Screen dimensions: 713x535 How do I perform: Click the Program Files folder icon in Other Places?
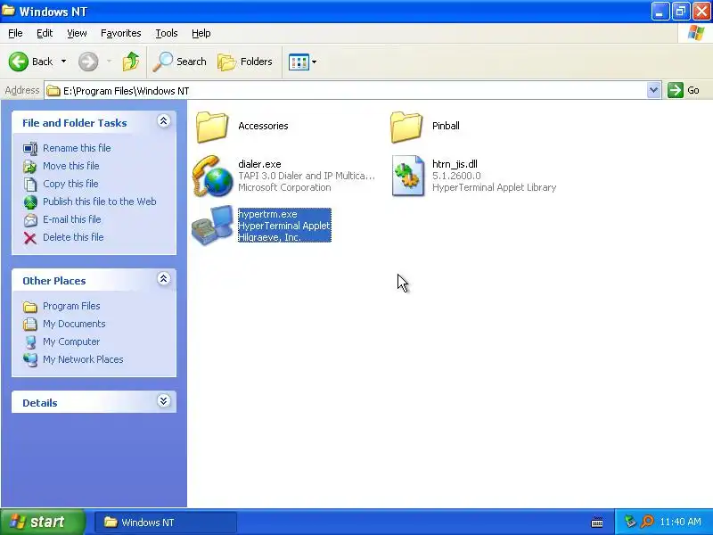30,307
